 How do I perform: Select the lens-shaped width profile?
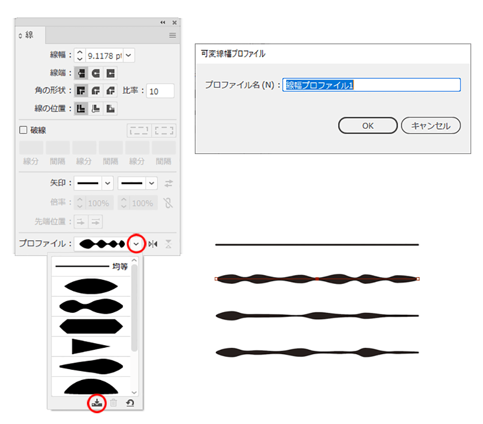[x=91, y=287]
